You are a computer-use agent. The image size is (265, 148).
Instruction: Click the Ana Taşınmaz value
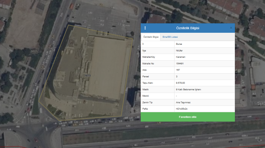click(x=183, y=102)
